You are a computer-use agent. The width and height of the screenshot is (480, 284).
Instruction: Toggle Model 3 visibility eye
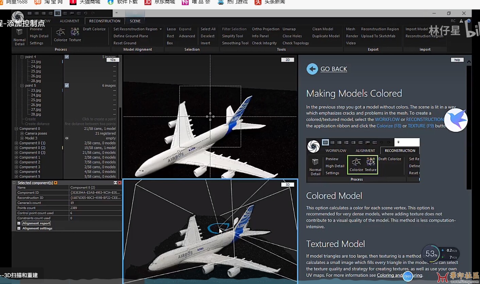67,138
